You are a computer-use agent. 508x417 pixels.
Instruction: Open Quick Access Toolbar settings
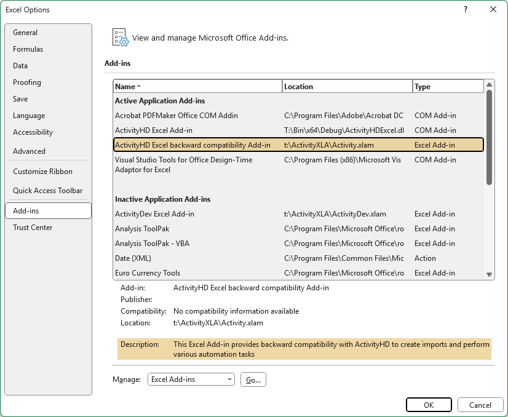pos(47,191)
